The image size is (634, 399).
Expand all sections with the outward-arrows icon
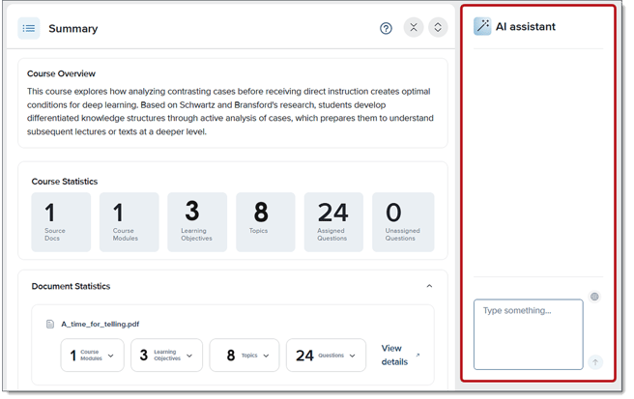click(438, 28)
